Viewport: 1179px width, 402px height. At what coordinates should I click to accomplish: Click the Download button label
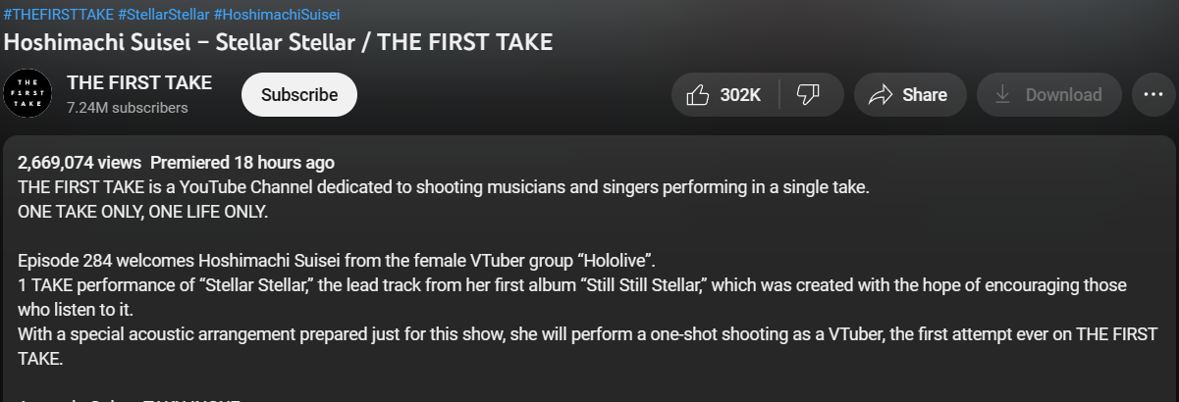[1063, 95]
